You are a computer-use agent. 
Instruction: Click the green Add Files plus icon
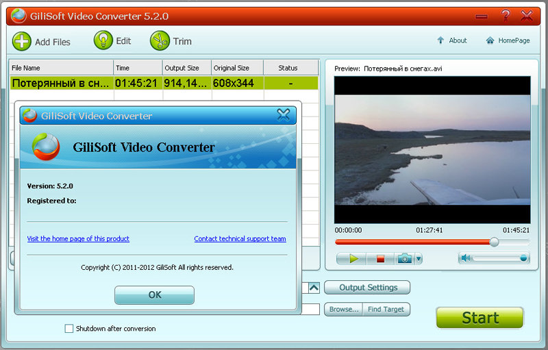coord(22,41)
